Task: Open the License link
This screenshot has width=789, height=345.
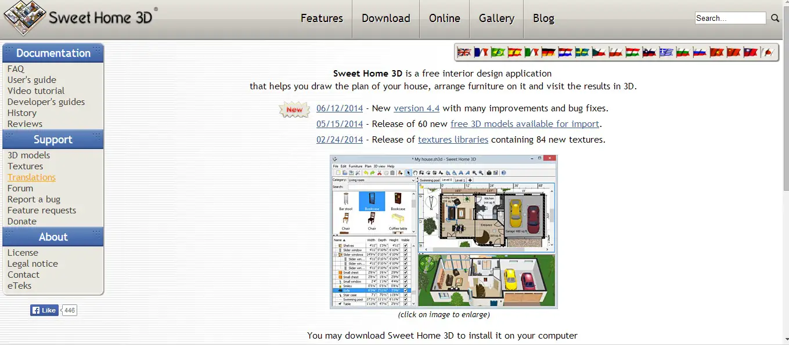Action: 23,253
